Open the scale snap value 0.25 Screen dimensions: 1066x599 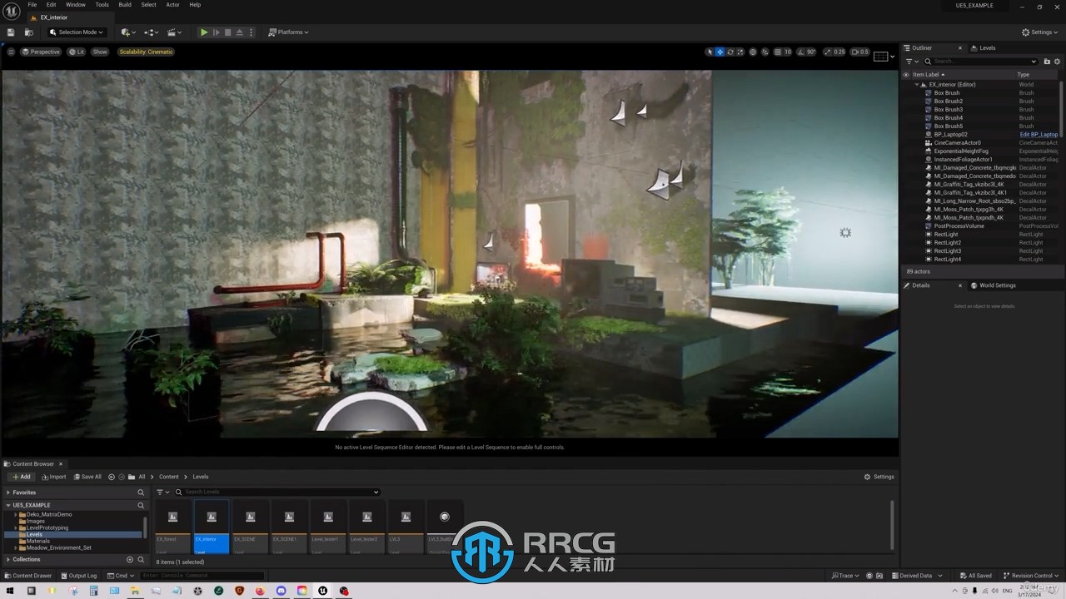coord(839,52)
